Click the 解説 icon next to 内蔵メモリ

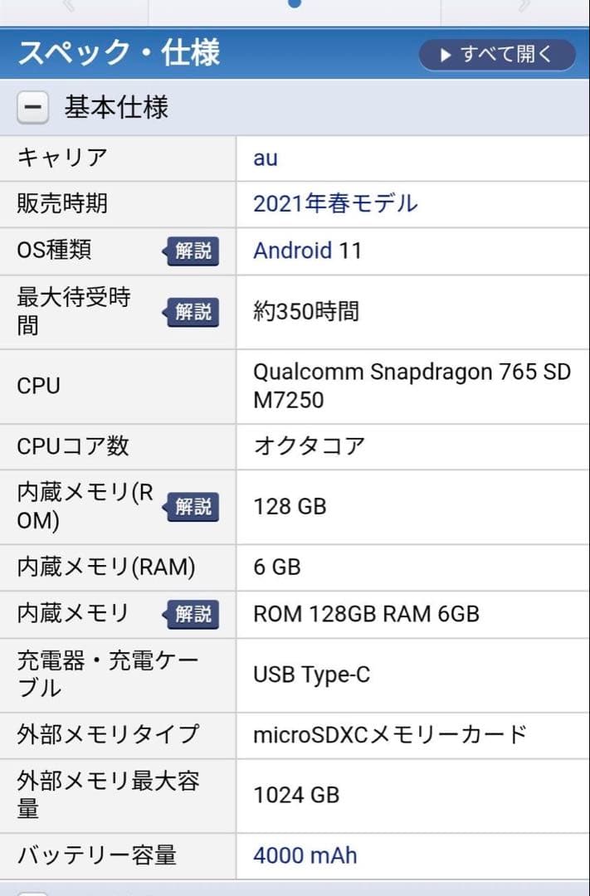tap(193, 614)
